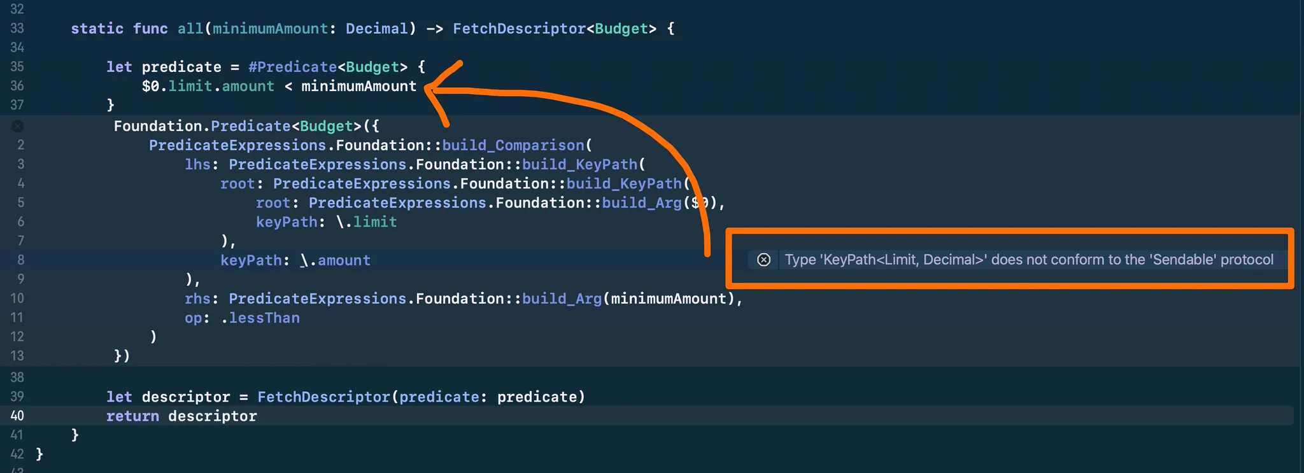The height and width of the screenshot is (473, 1304).
Task: Close the expanded #Predicate macro in gutter
Action: [17, 126]
